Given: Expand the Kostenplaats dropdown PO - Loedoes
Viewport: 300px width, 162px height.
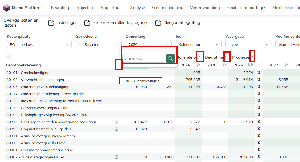Looking at the screenshot, I should pos(39,44).
